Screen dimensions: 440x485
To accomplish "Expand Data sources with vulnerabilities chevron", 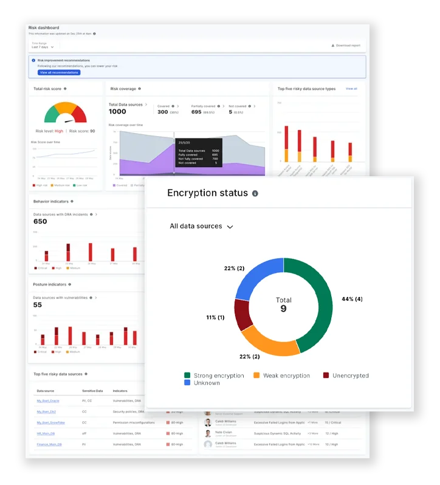I will coord(97,298).
